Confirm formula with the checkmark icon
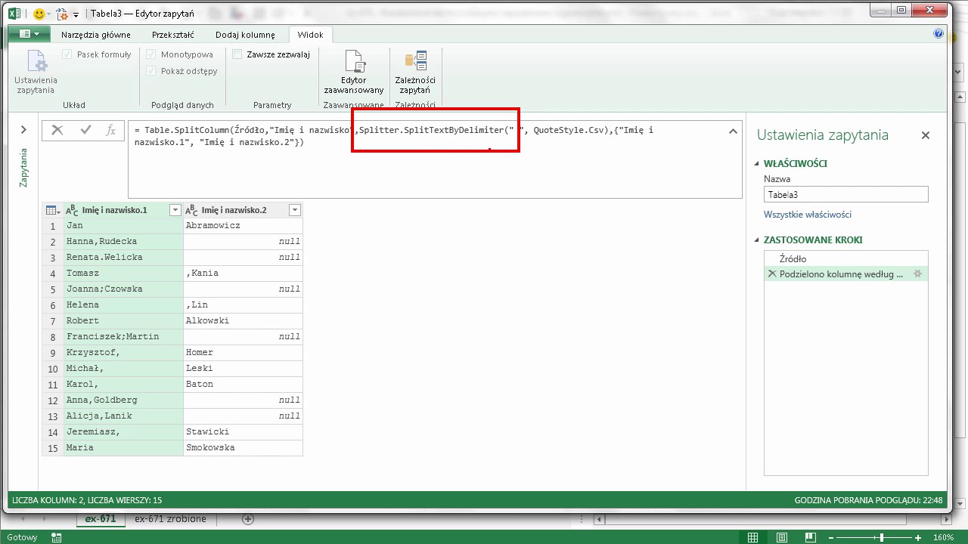This screenshot has width=968, height=544. point(85,130)
